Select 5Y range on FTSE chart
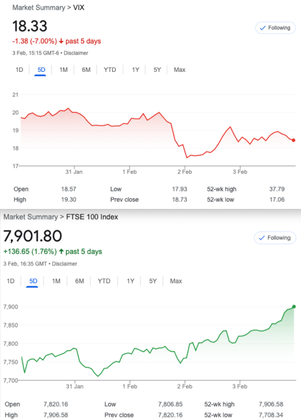Image resolution: width=301 pixels, height=419 pixels. click(153, 281)
